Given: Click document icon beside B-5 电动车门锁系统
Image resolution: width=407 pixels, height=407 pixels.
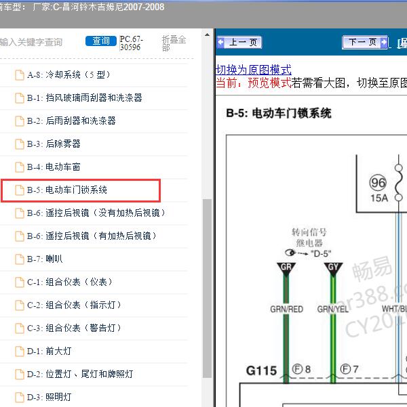Looking at the screenshot, I should coord(20,190).
